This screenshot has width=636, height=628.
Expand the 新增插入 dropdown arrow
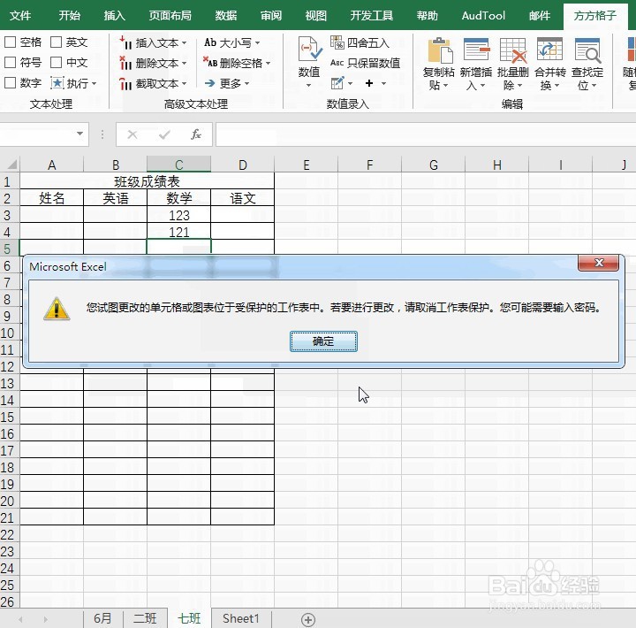(482, 85)
